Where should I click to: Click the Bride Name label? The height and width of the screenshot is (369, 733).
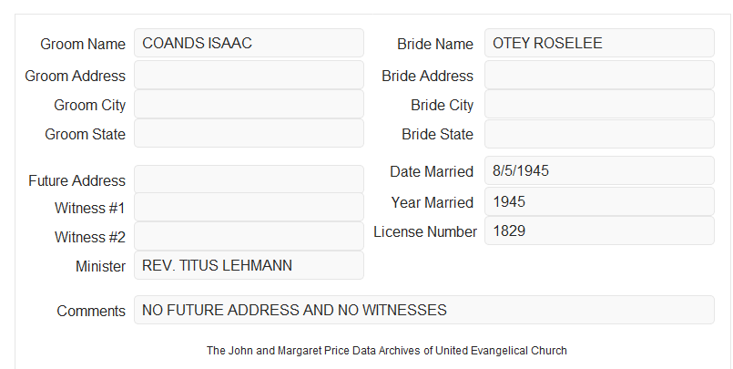coord(435,44)
